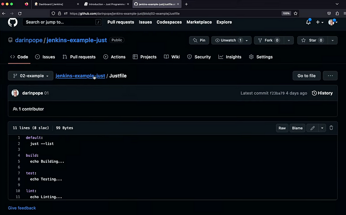The height and width of the screenshot is (215, 346).
Task: Open the Insights tab
Action: point(230,57)
